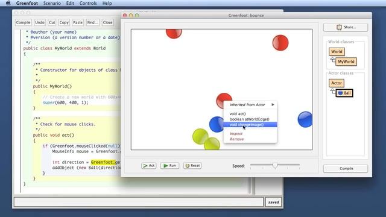
Task: Select the Ball class box
Action: click(x=344, y=93)
